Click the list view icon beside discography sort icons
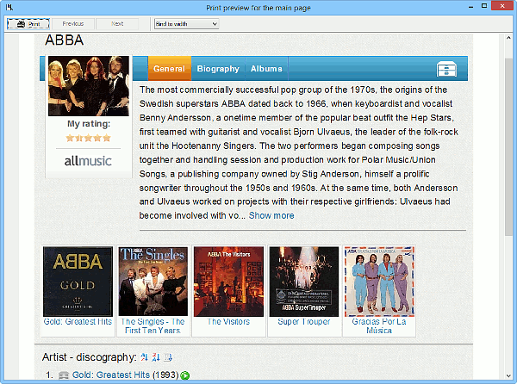 pos(168,357)
